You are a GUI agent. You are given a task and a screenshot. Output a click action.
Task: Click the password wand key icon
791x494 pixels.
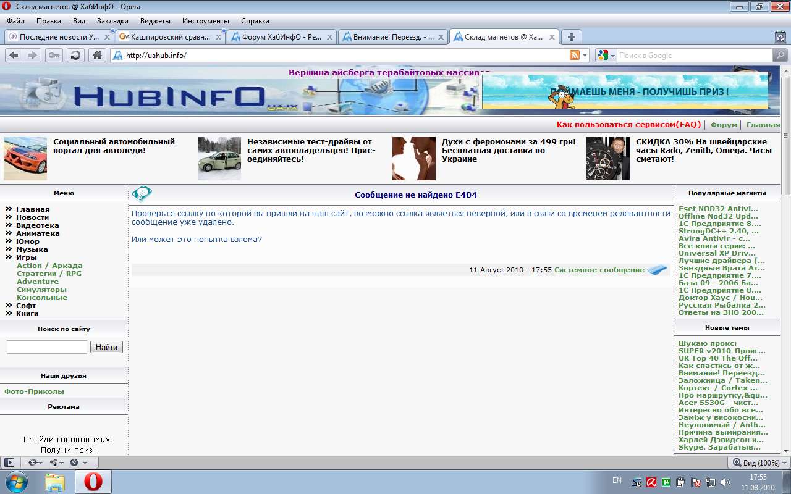pos(54,56)
